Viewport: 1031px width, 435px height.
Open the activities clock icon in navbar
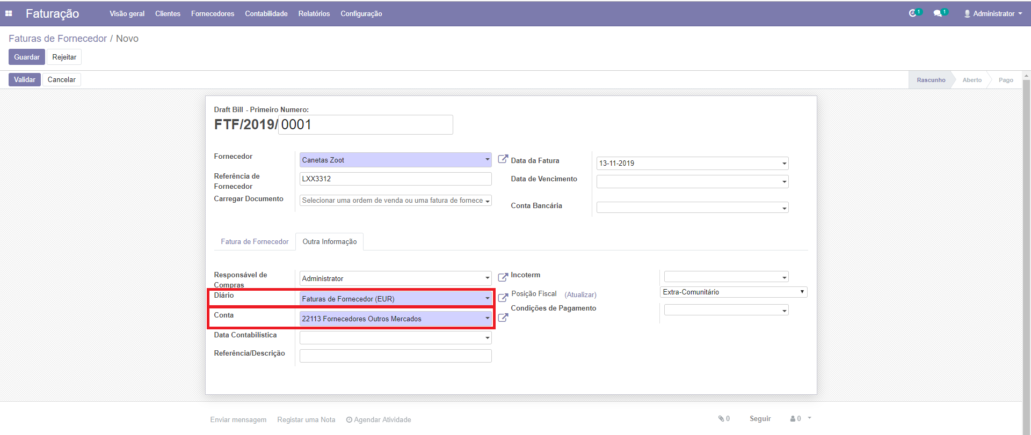click(x=913, y=13)
